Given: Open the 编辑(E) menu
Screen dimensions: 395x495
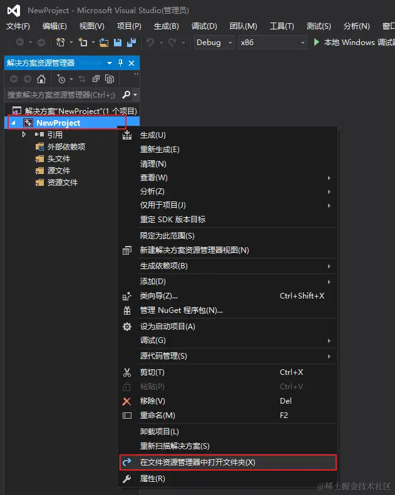Looking at the screenshot, I should click(54, 26).
